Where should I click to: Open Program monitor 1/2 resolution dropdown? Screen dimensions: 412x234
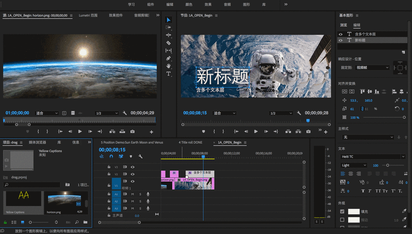281,113
